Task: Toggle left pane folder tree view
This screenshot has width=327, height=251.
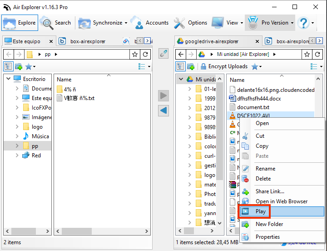Action: pos(8,66)
